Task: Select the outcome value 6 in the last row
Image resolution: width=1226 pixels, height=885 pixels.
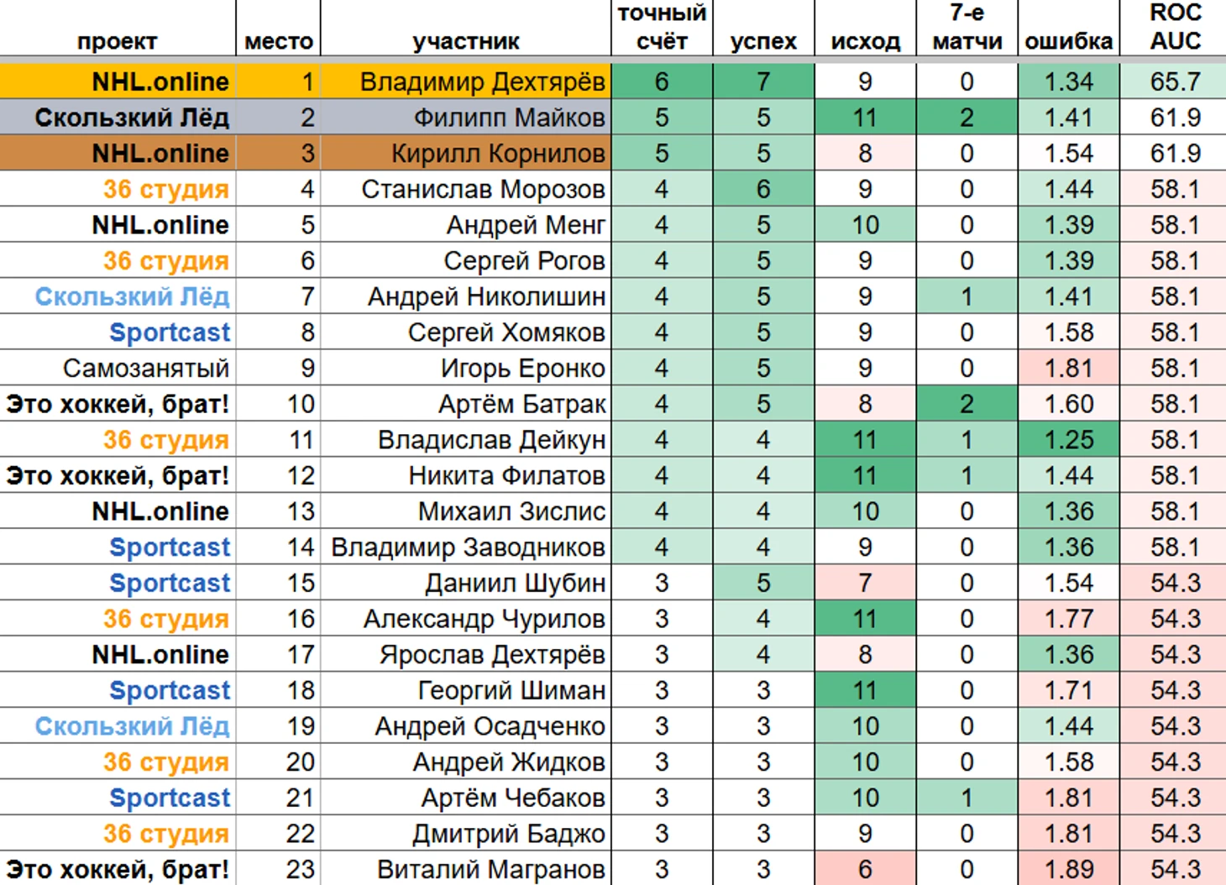Action: [865, 869]
